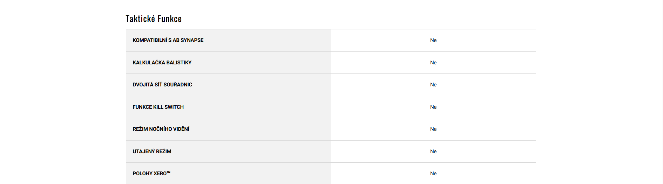Click the Ne value beside UTAJENÝ REŽIM
Image resolution: width=663 pixels, height=184 pixels.
tap(433, 151)
